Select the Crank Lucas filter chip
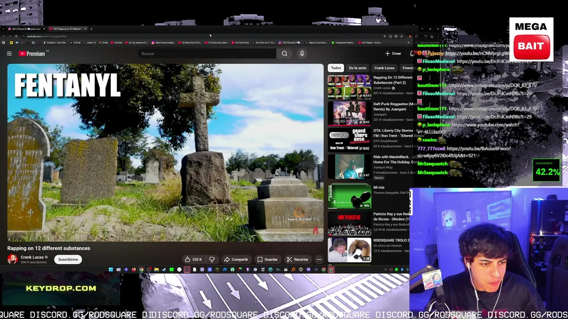Image resolution: width=568 pixels, height=319 pixels. pos(384,68)
